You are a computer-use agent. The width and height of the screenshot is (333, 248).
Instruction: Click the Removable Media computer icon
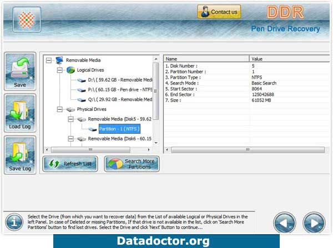pos(59,60)
